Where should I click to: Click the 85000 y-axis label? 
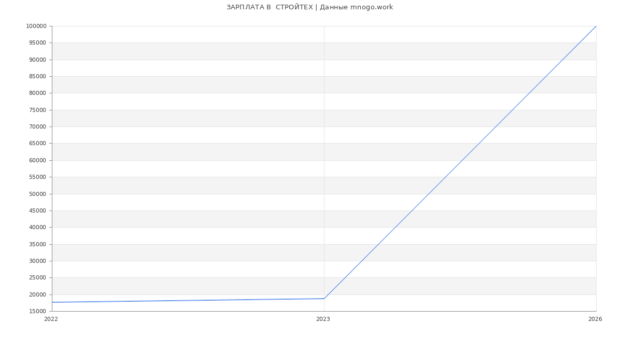click(x=37, y=76)
